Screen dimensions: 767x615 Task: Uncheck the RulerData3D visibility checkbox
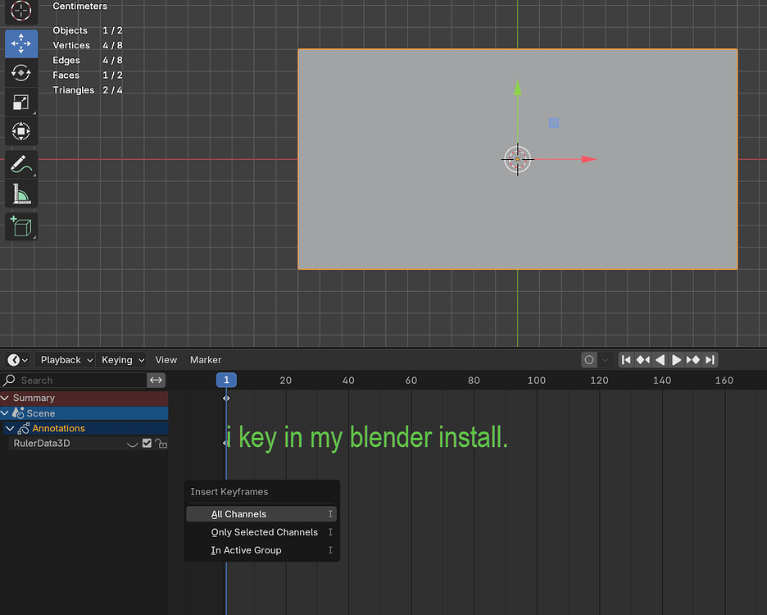point(147,444)
